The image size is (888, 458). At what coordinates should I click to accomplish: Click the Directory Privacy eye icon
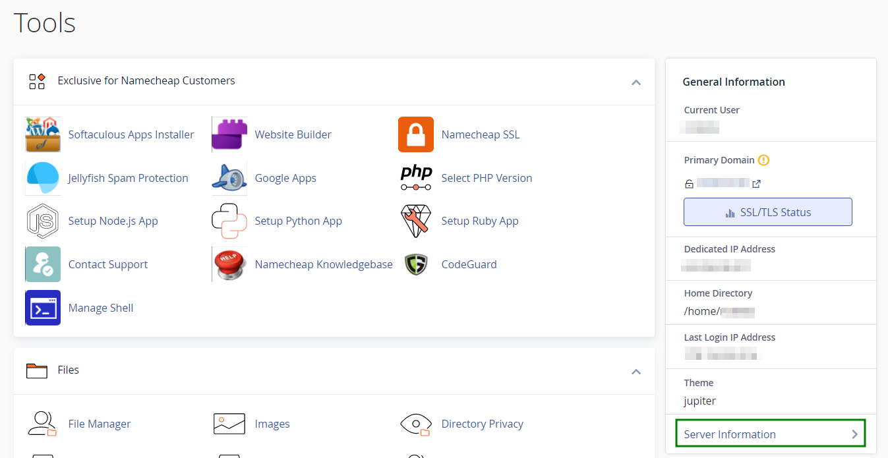point(416,424)
